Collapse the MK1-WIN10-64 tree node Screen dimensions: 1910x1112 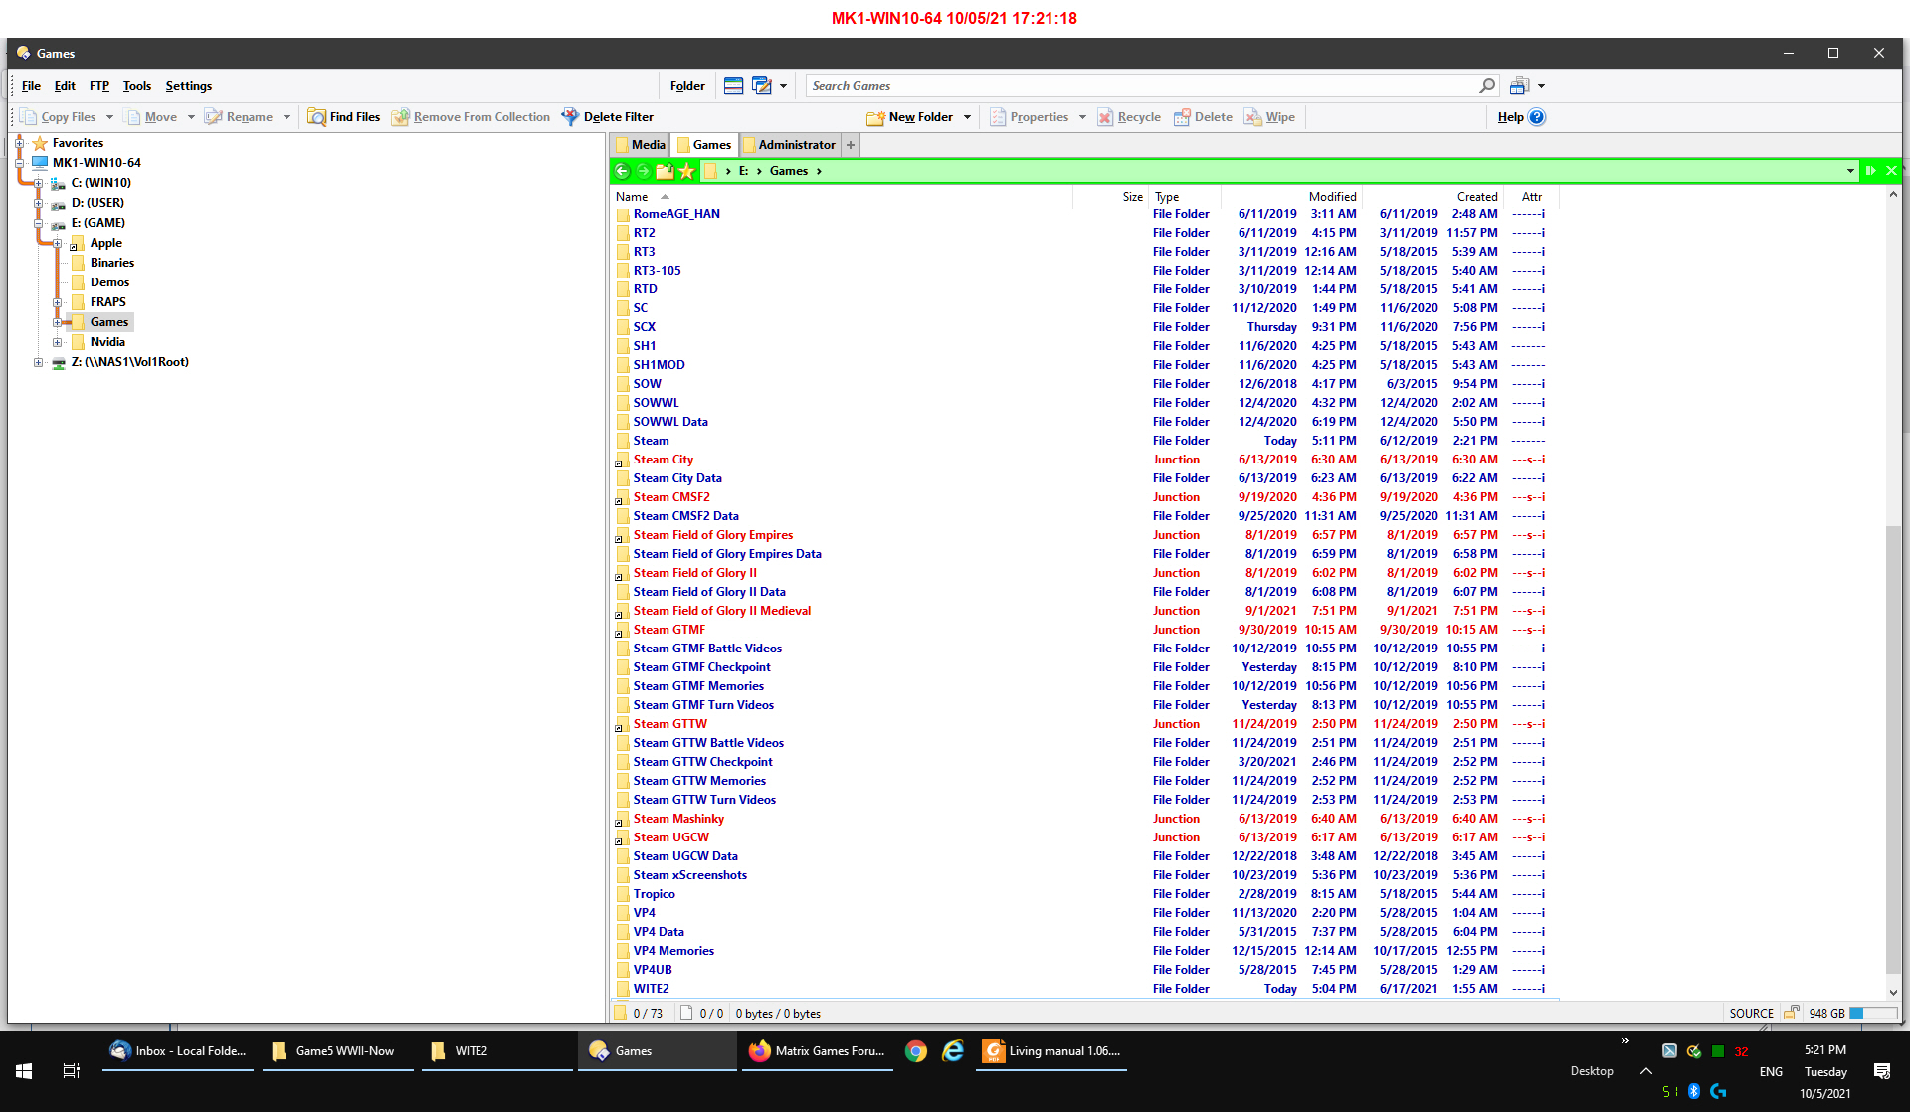(19, 163)
